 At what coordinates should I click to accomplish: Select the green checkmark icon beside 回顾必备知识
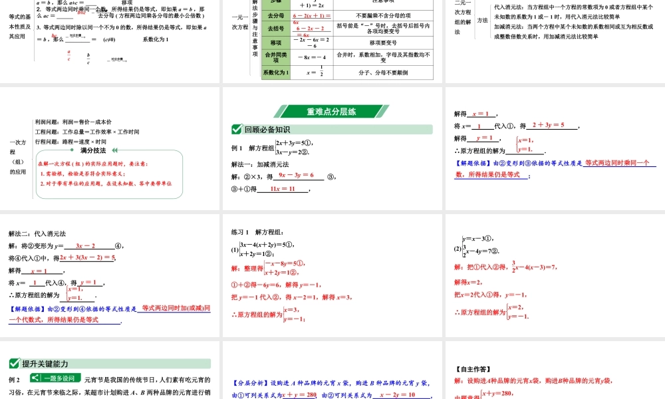tap(237, 130)
